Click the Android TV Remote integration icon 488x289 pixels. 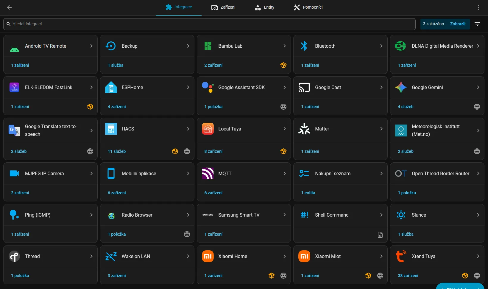(x=14, y=49)
